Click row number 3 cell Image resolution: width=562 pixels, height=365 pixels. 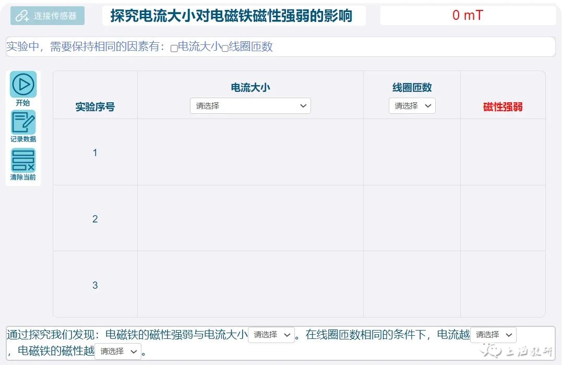coord(95,285)
